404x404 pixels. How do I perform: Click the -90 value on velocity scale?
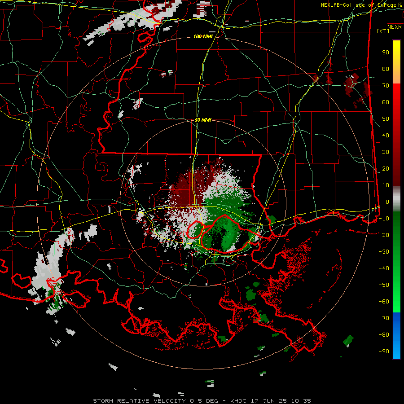pos(384,351)
